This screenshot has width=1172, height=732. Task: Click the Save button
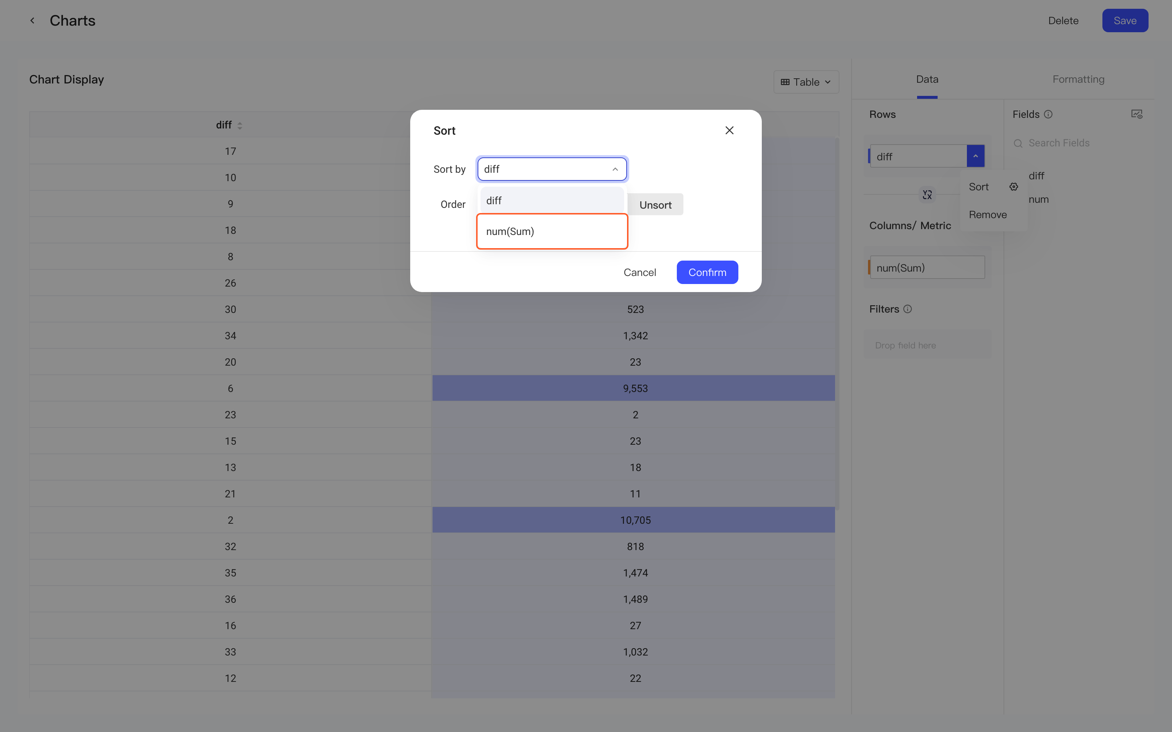click(x=1124, y=20)
